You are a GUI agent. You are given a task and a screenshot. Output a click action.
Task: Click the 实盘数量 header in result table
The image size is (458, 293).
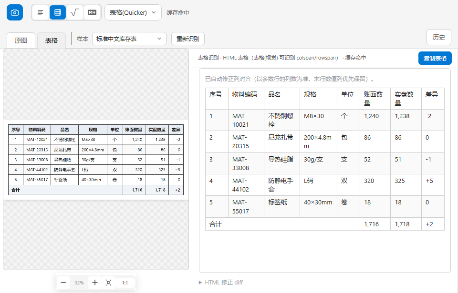406,99
